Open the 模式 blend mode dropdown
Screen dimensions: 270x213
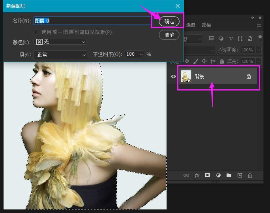coord(61,54)
